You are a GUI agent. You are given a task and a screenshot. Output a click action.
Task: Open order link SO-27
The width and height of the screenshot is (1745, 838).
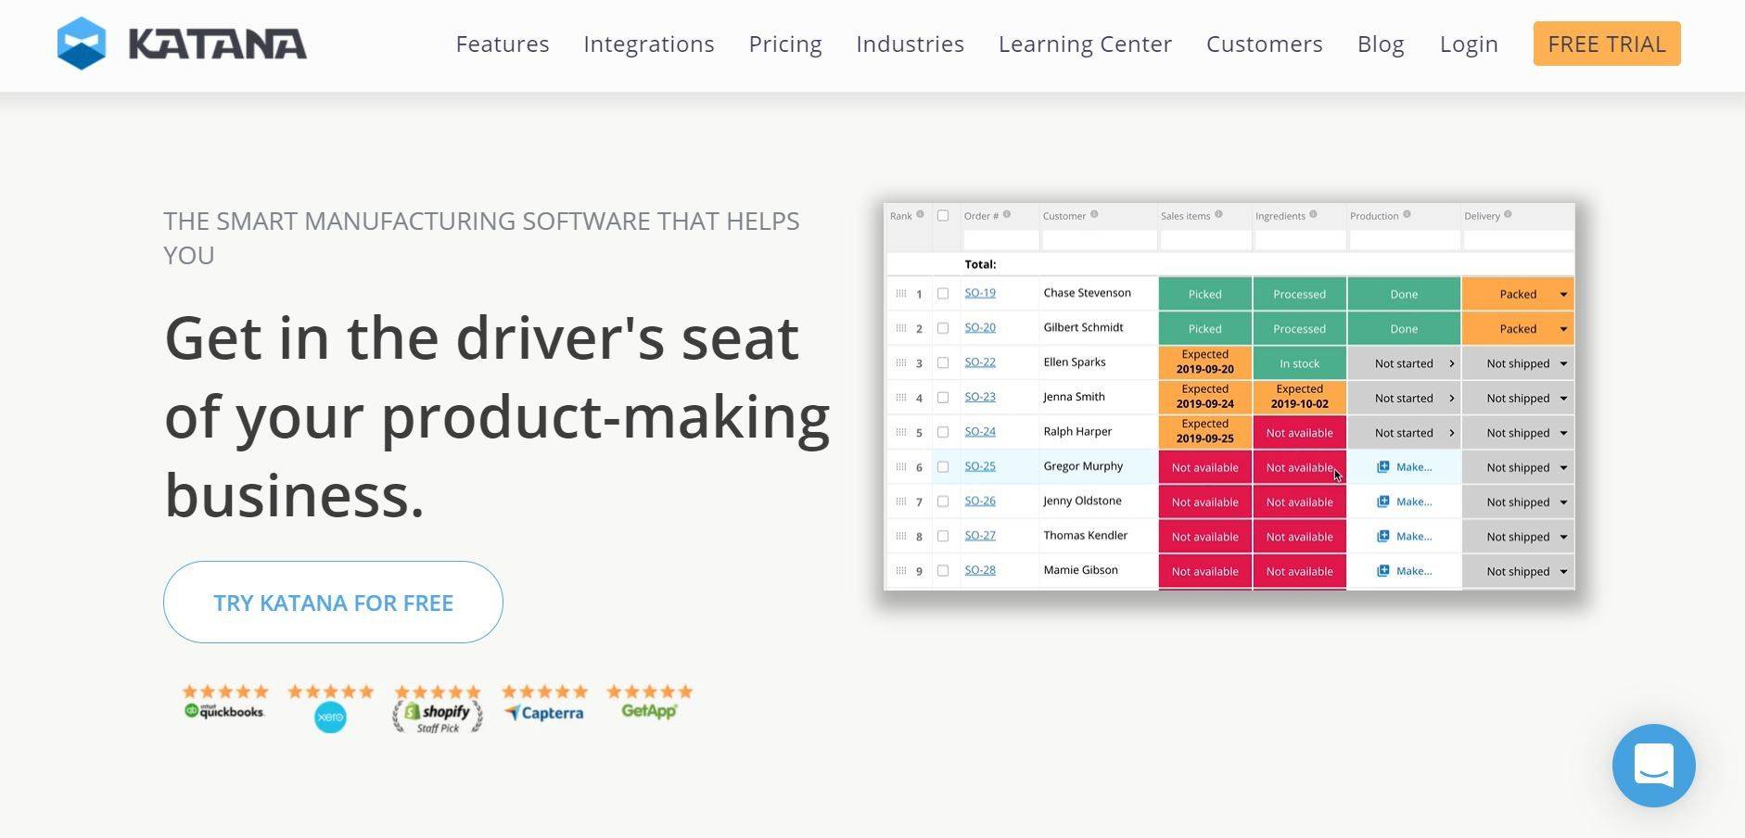(x=980, y=536)
